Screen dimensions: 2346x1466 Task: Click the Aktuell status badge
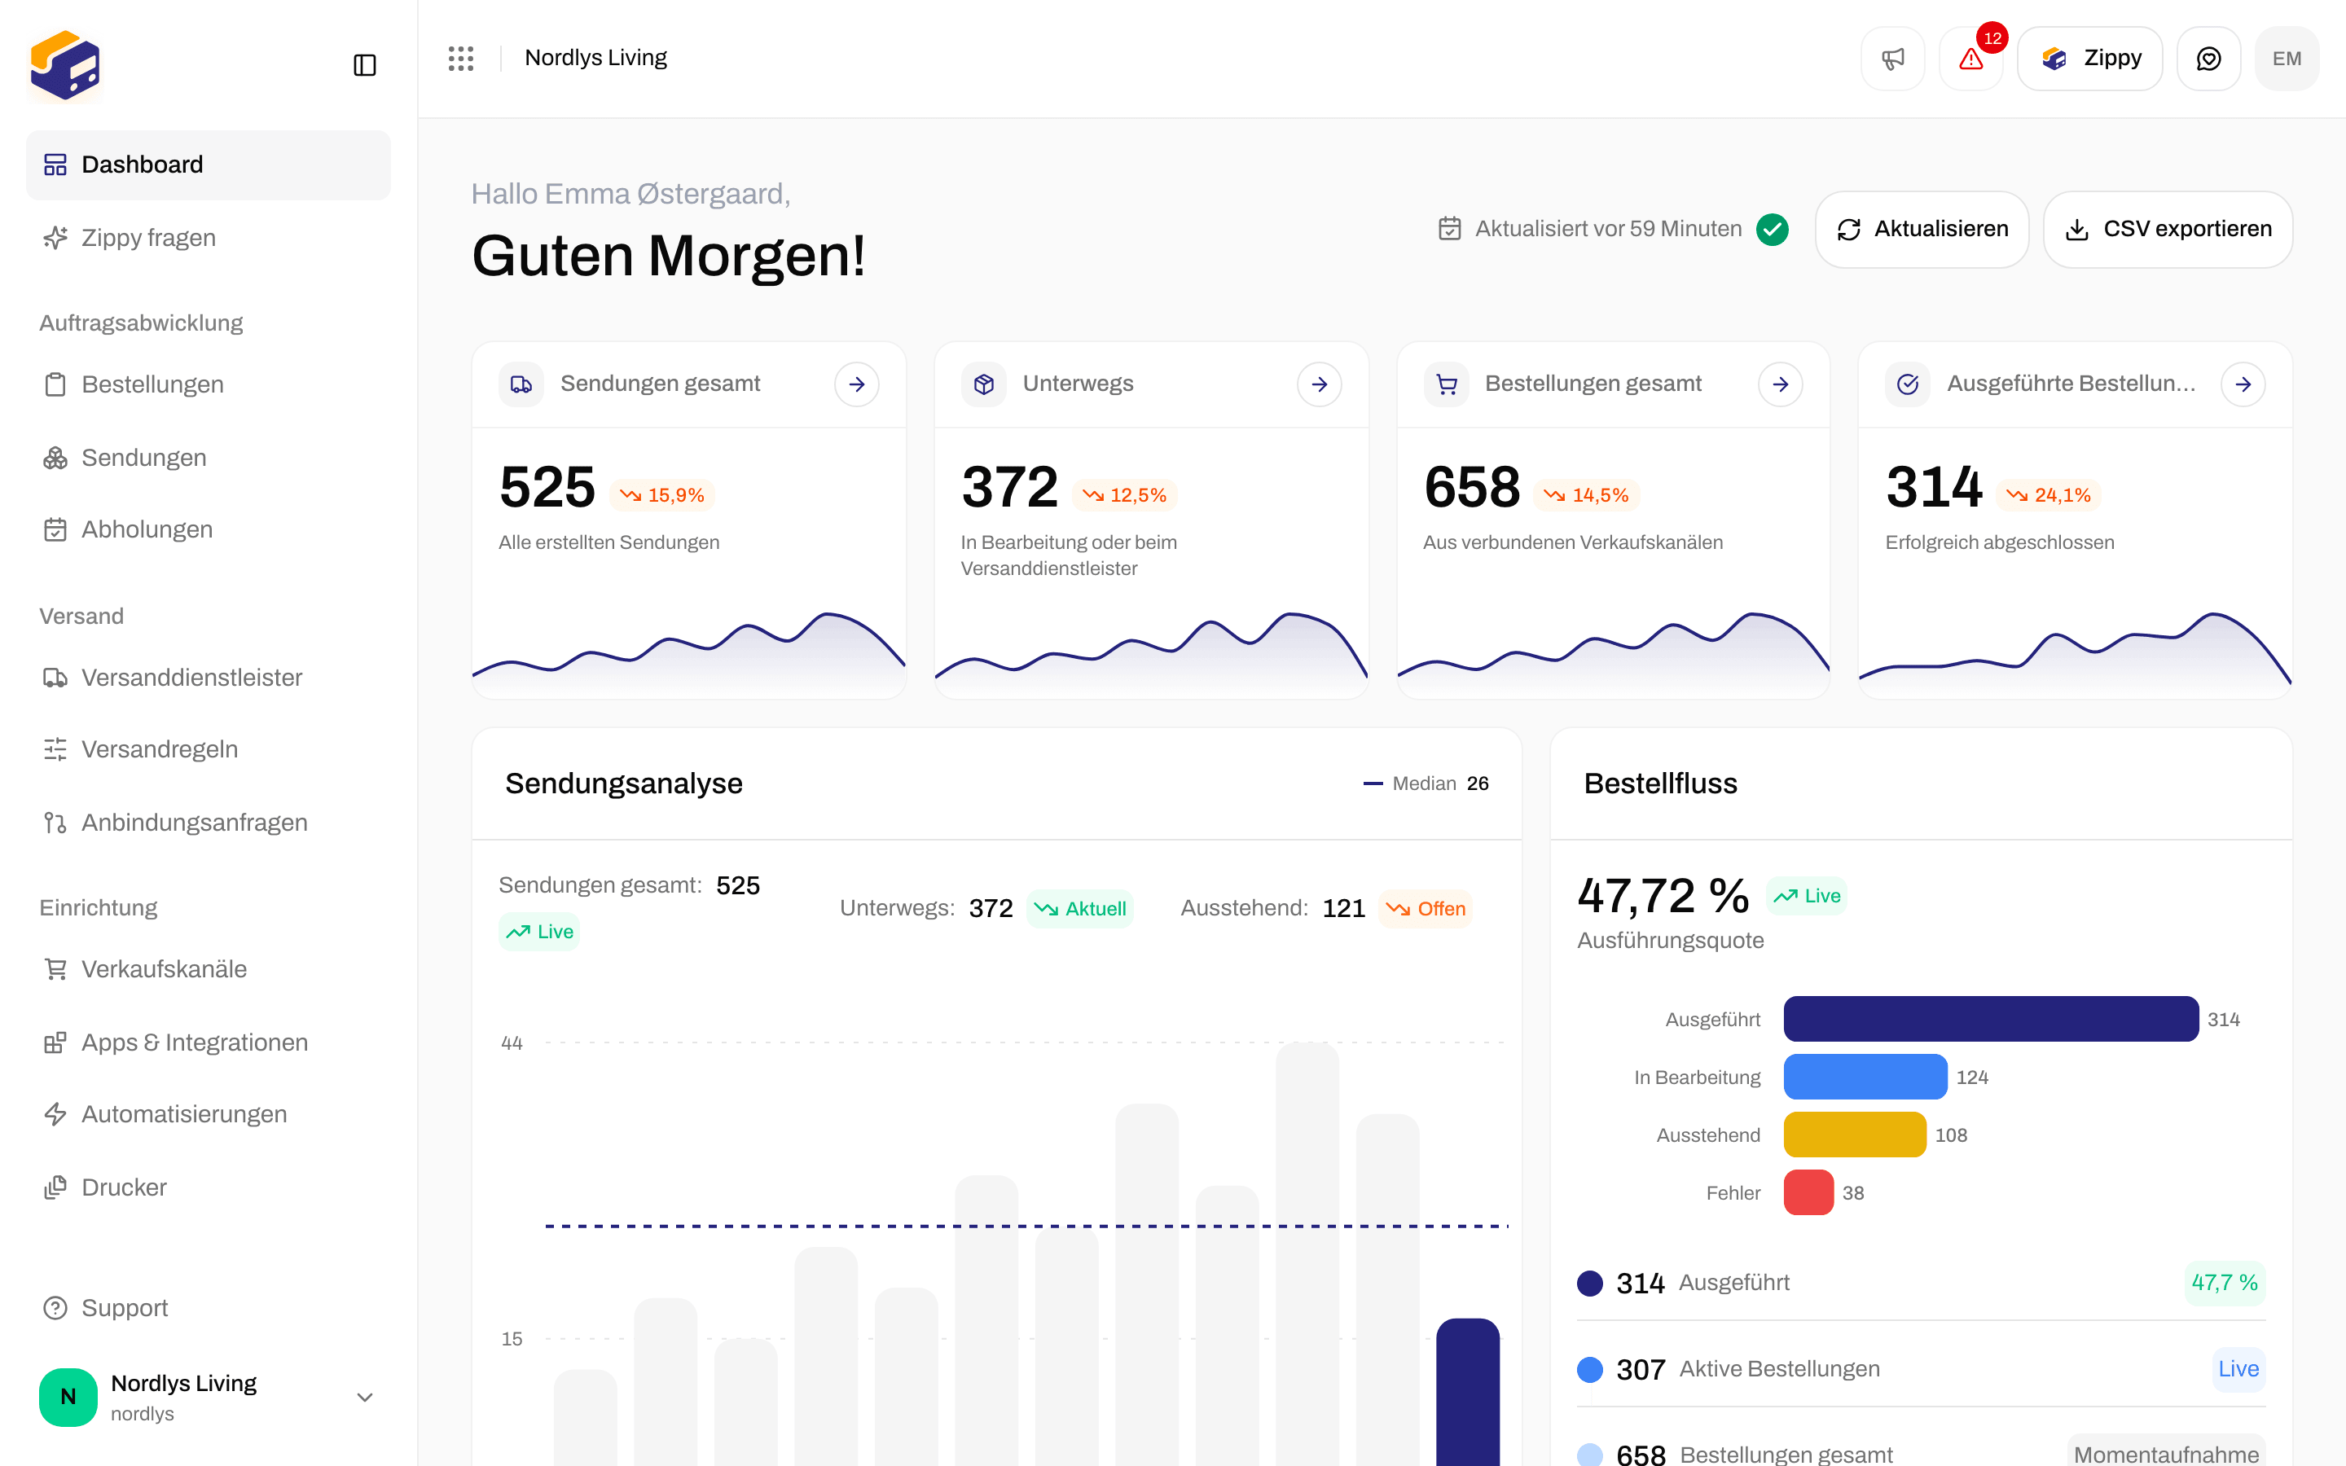pyautogui.click(x=1080, y=908)
